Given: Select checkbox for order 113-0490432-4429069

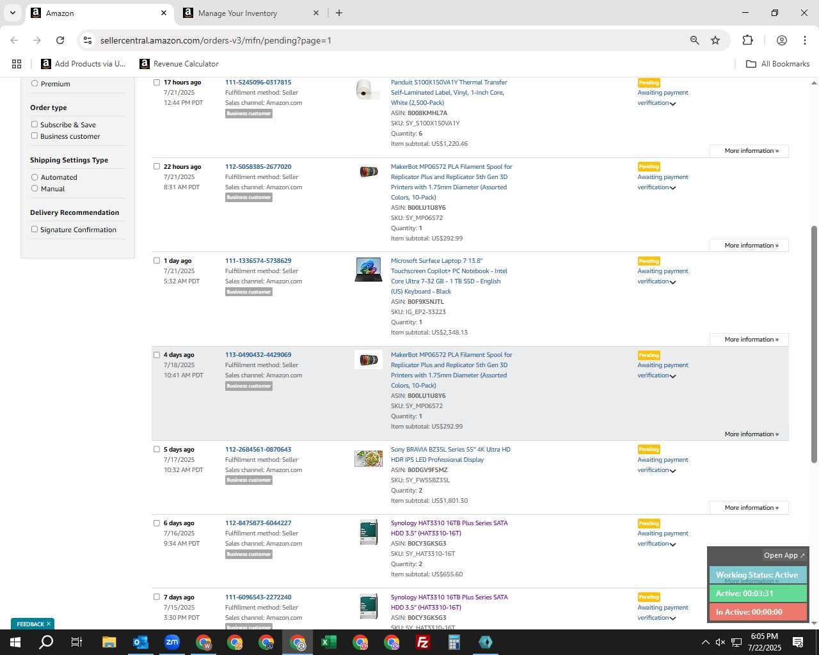Looking at the screenshot, I should [x=156, y=354].
